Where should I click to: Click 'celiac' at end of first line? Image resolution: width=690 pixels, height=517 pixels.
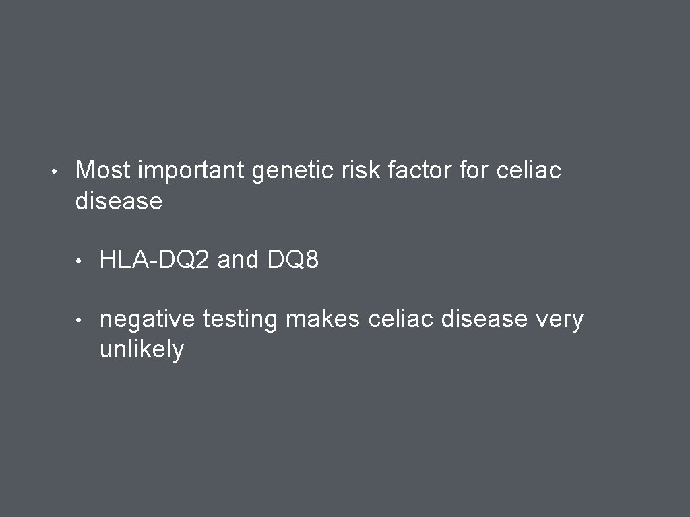[529, 170]
